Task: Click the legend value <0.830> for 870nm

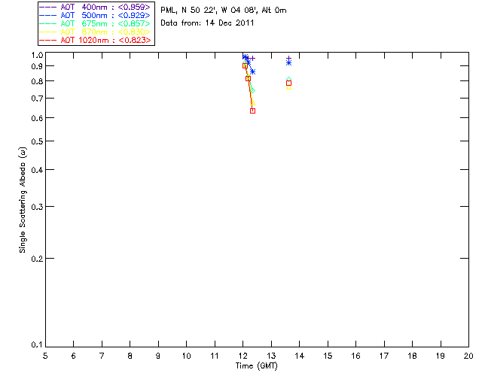Action: [134, 32]
